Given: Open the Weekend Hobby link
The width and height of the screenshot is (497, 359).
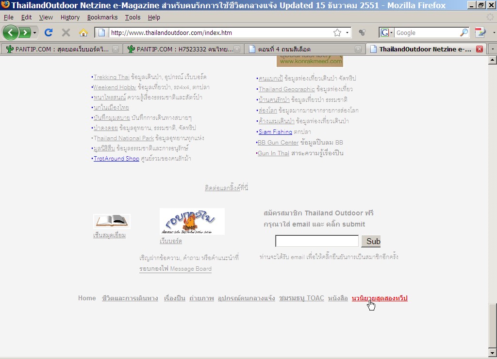Looking at the screenshot, I should coord(115,87).
